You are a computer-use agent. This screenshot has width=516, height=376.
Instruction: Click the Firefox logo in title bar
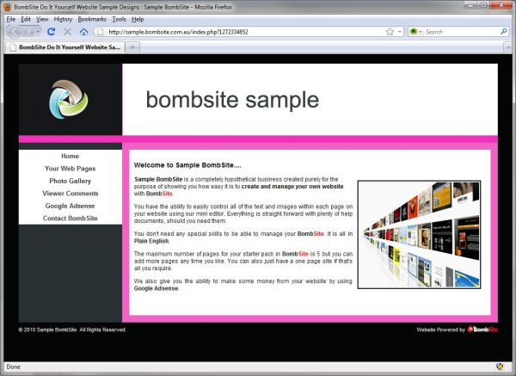click(x=7, y=7)
